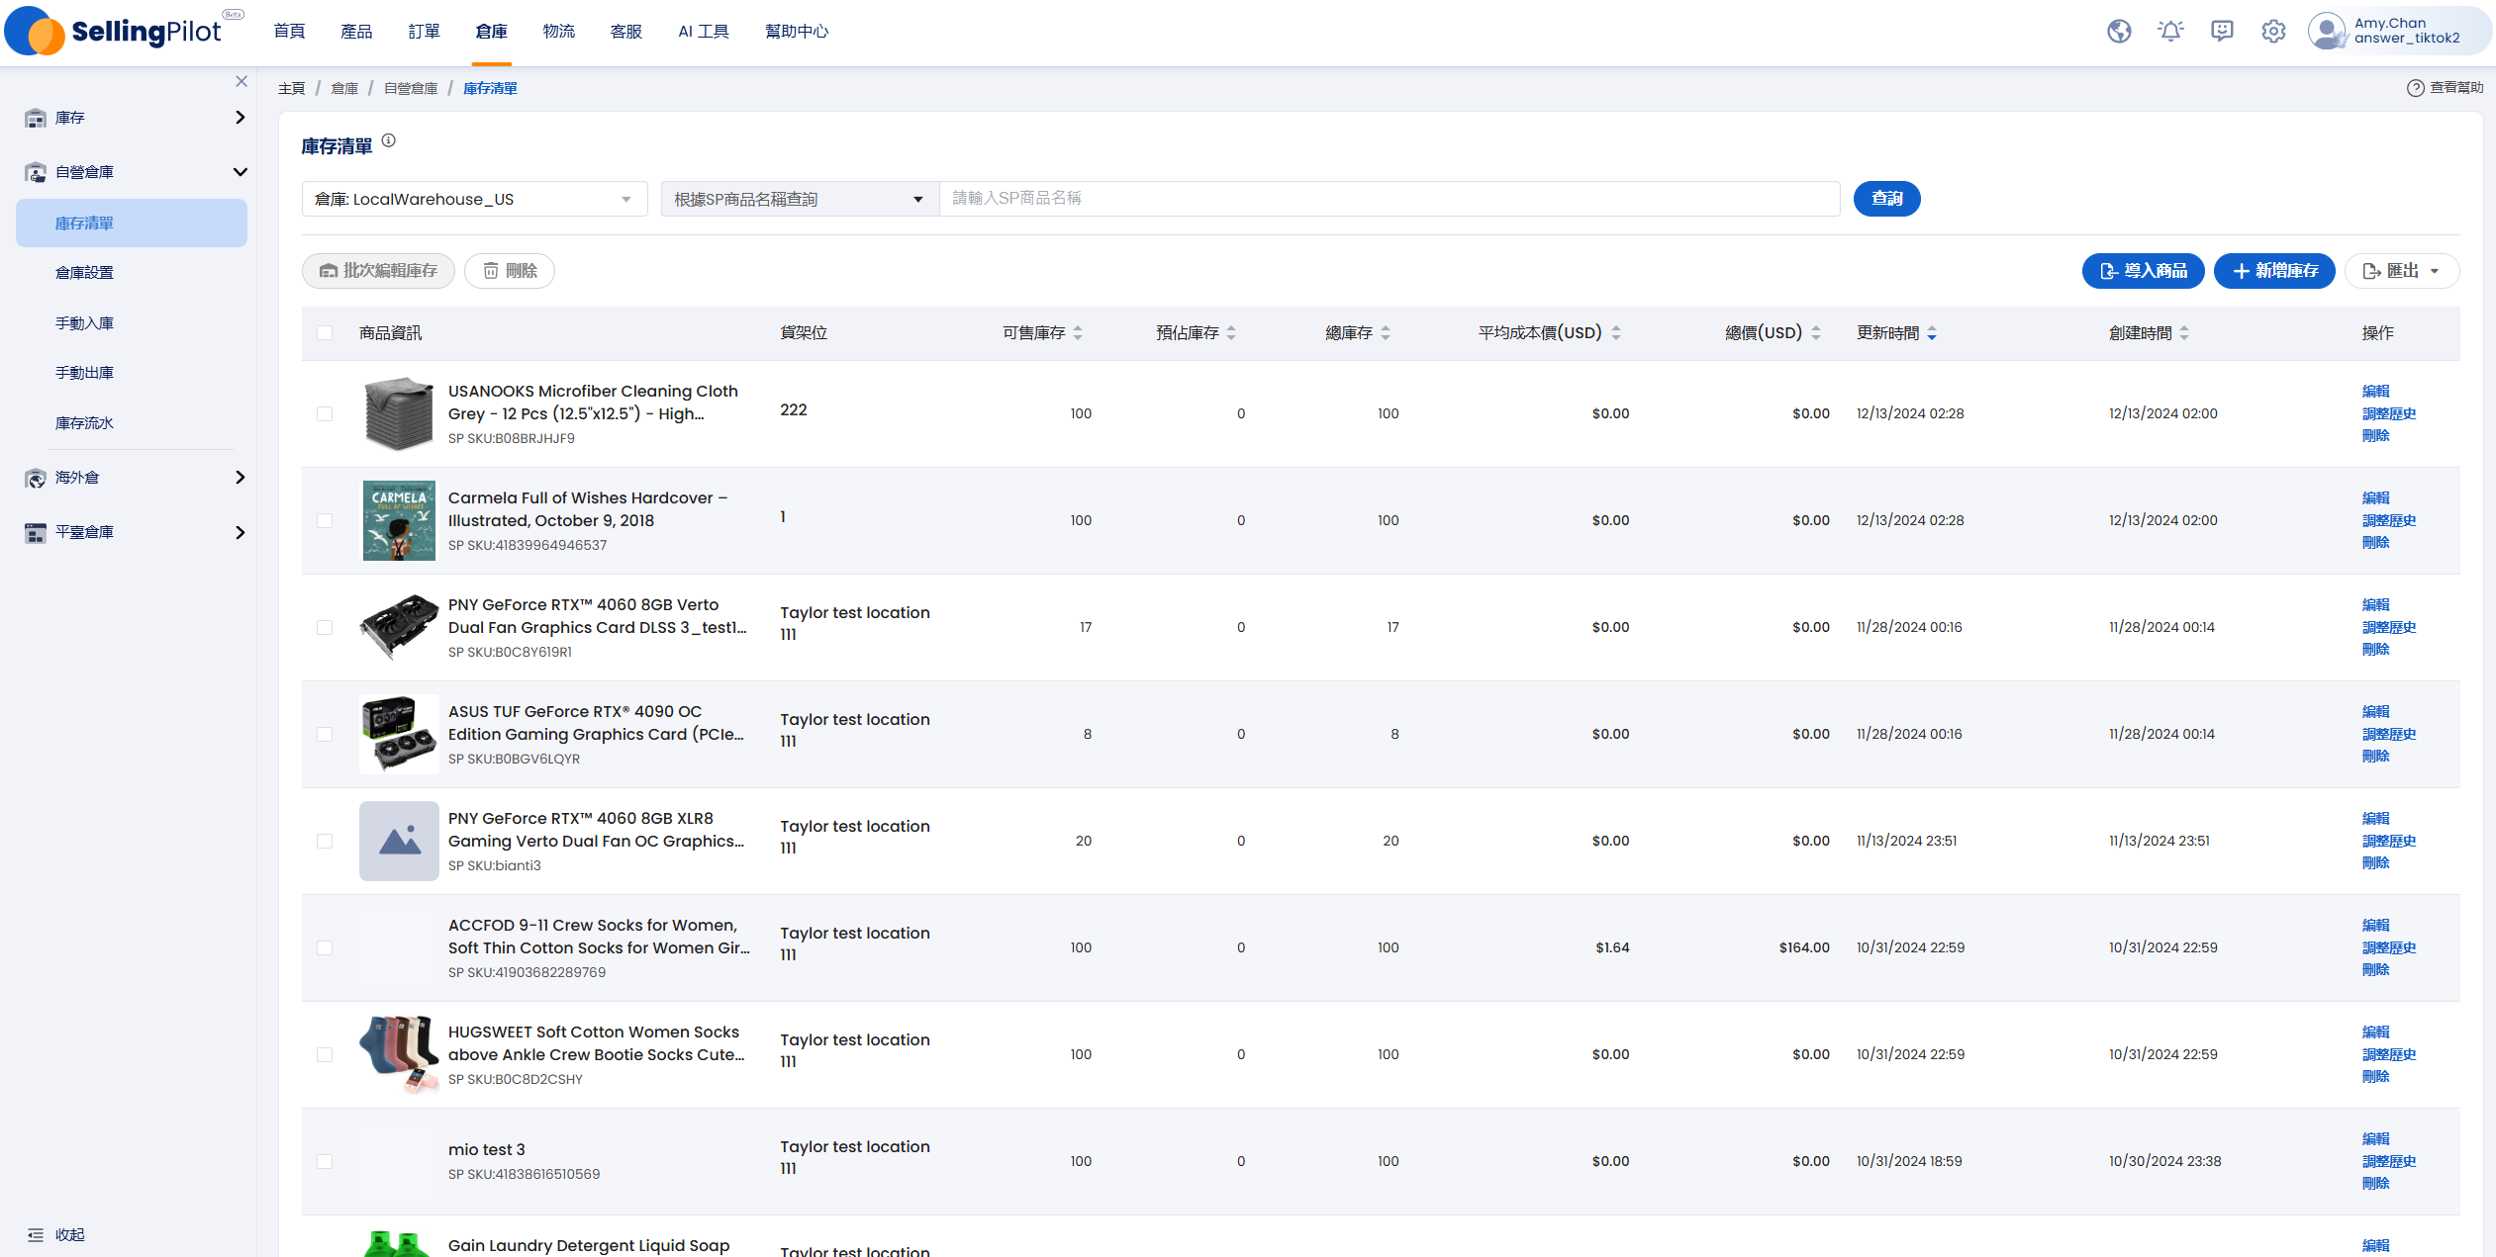Sort by 創建時間 column arrows

pyautogui.click(x=2184, y=333)
